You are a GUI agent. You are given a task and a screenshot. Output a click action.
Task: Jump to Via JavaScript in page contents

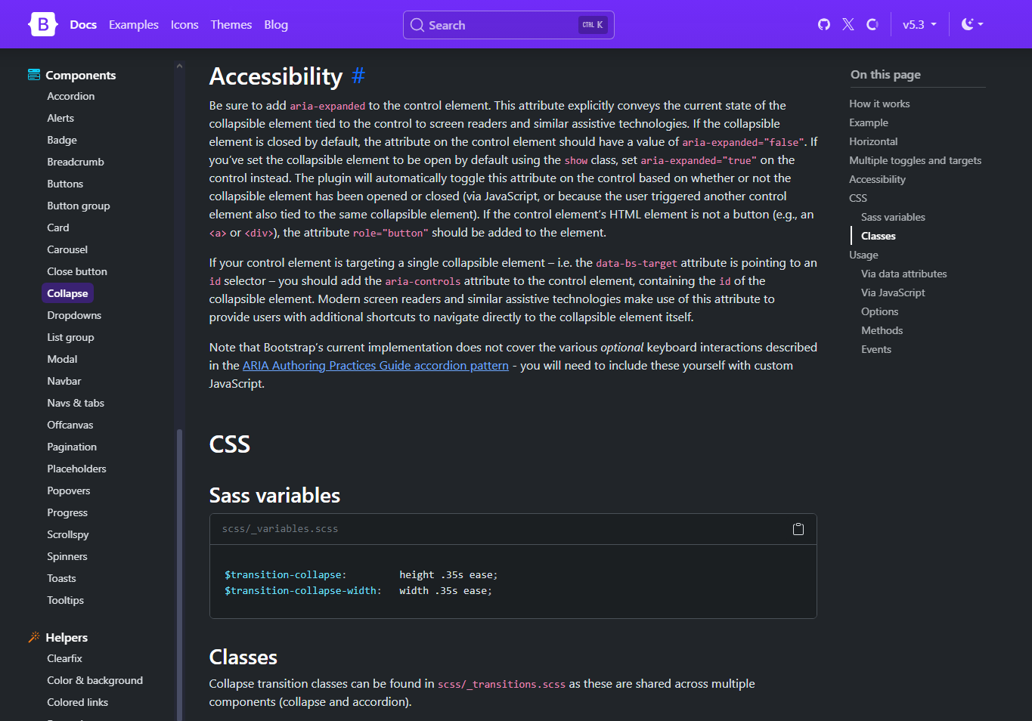click(893, 292)
